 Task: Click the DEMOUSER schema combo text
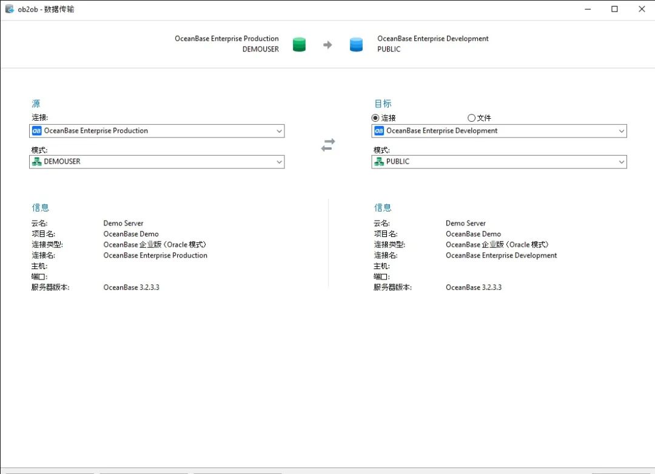click(62, 162)
